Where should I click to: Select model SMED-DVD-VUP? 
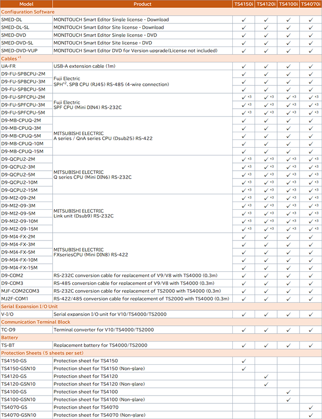tap(19, 51)
